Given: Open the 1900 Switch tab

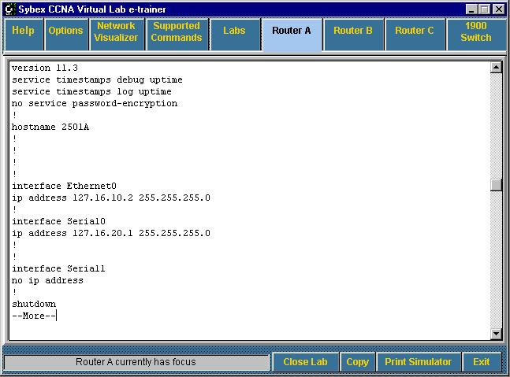Looking at the screenshot, I should [476, 34].
